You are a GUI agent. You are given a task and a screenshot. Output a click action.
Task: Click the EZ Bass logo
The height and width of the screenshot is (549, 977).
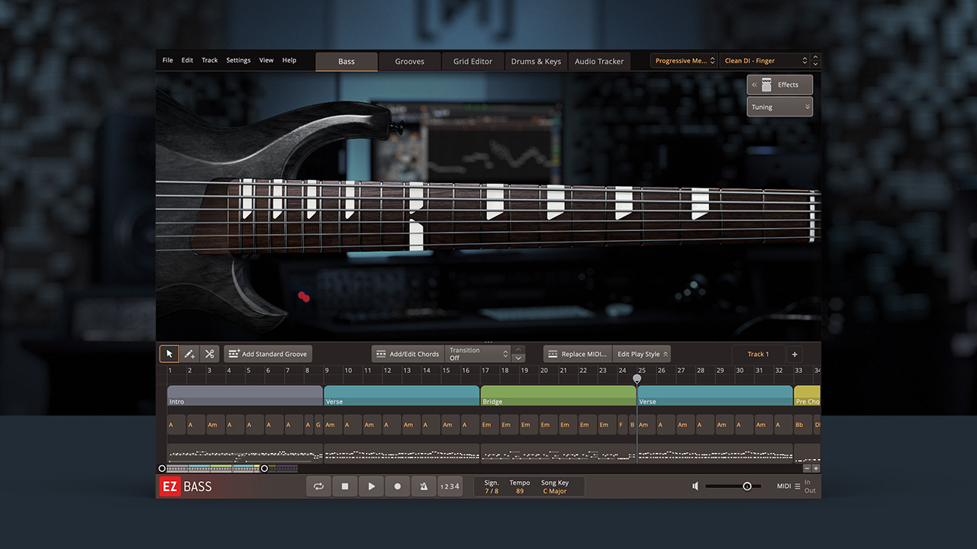(185, 486)
